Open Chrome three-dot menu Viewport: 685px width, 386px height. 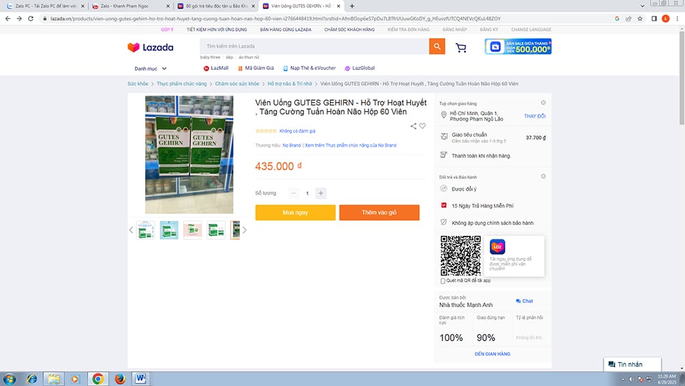[677, 19]
